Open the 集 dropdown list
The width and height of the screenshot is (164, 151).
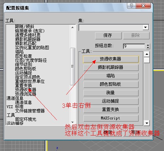146,27
